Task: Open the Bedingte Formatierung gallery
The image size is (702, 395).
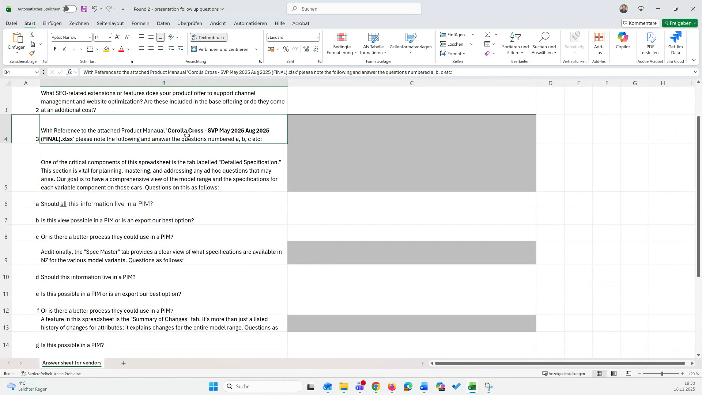Action: 341,43
